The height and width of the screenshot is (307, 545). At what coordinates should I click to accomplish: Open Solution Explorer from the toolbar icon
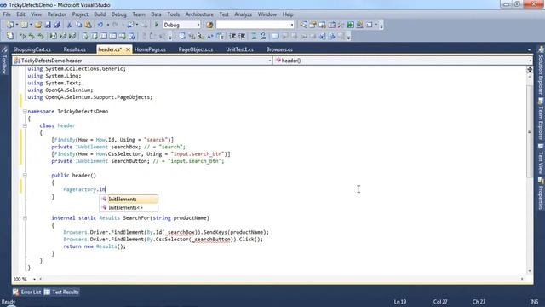[x=303, y=25]
